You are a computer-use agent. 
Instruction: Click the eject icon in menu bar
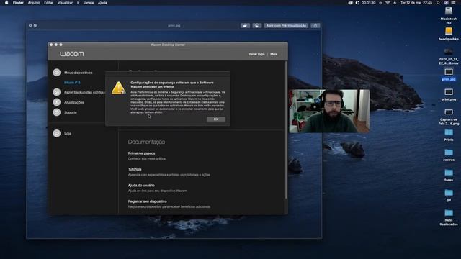coord(395,3)
